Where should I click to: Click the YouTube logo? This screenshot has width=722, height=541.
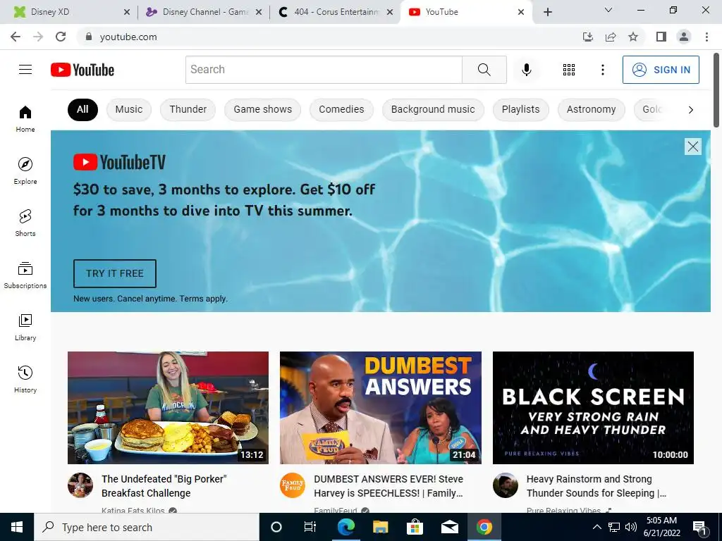(82, 70)
